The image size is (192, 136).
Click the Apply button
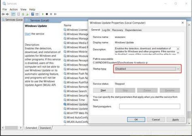pos(175,119)
